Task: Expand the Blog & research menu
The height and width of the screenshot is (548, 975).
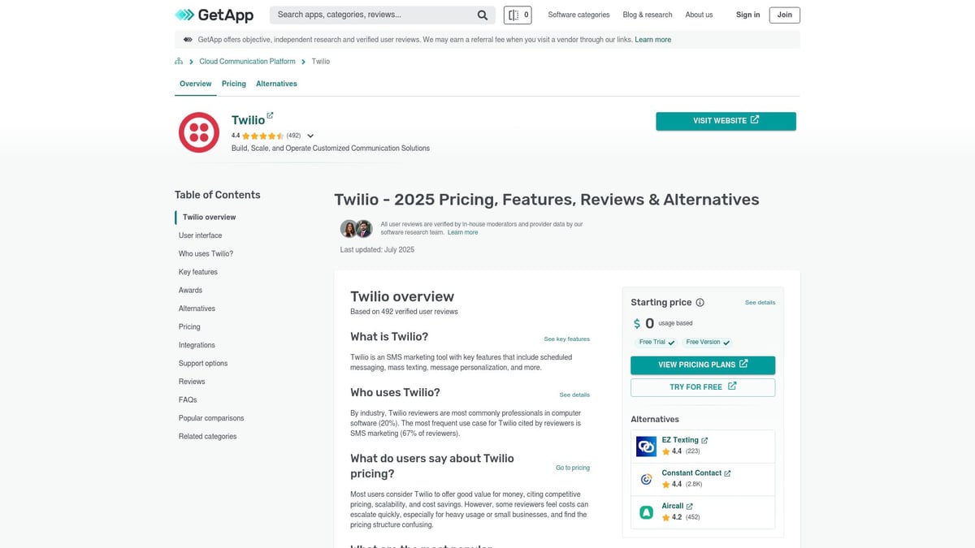Action: click(x=647, y=15)
